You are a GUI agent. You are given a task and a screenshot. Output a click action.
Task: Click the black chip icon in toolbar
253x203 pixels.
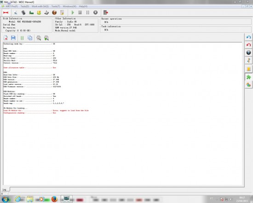click(23, 12)
